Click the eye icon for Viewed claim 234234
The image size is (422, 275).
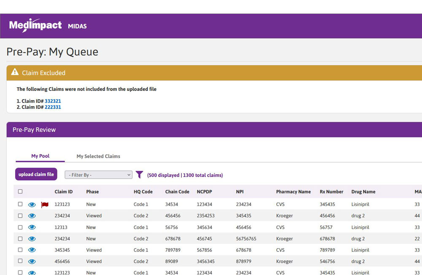point(32,216)
